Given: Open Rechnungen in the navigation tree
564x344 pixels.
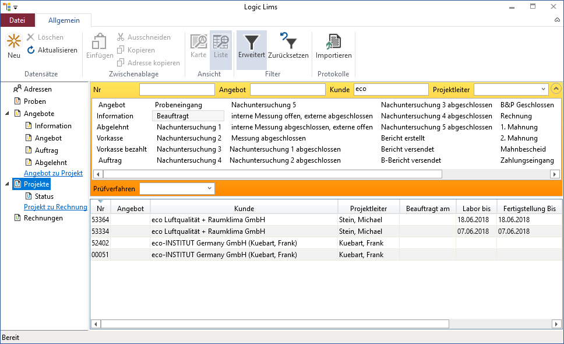Looking at the screenshot, I should [43, 218].
